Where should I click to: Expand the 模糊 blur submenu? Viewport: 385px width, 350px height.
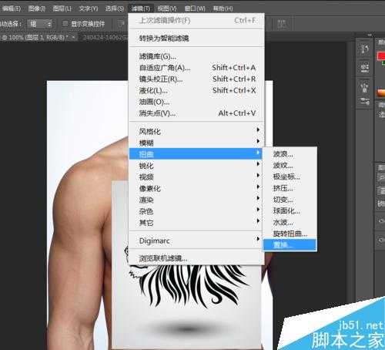tap(196, 143)
